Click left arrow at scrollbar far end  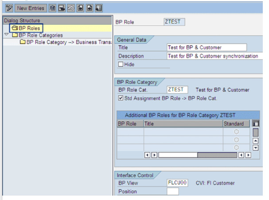(241, 155)
